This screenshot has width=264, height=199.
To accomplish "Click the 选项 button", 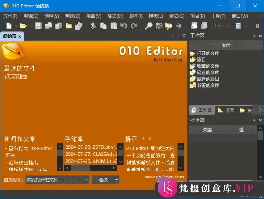I will tap(106, 180).
